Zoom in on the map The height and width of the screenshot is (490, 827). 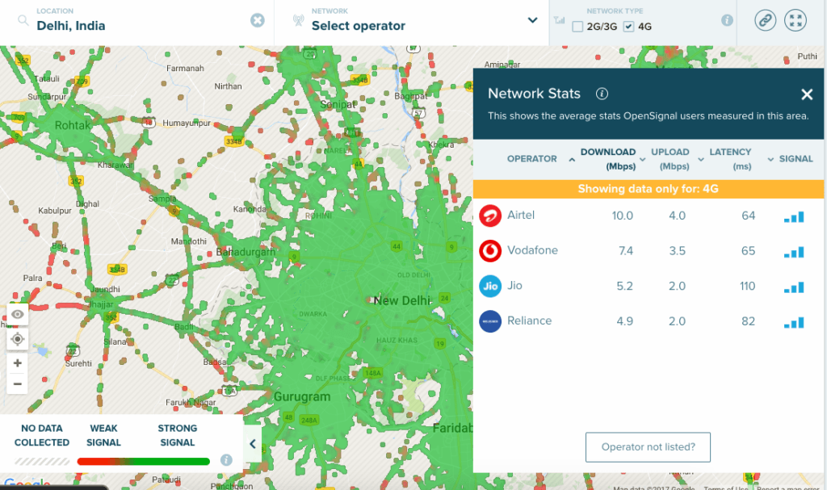[18, 363]
